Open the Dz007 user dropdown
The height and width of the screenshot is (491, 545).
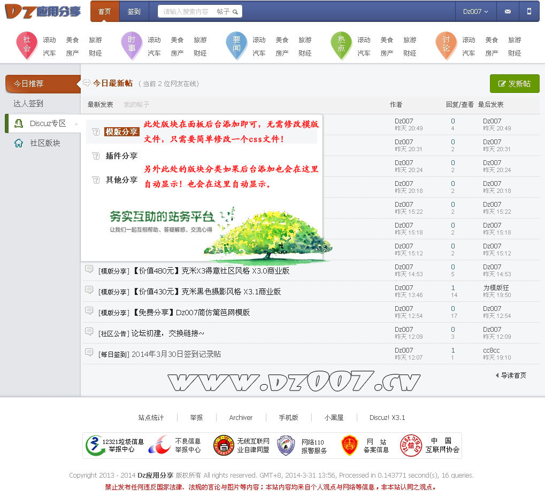coord(475,11)
